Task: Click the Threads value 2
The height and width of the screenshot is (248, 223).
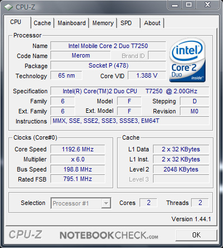Action: 200,203
